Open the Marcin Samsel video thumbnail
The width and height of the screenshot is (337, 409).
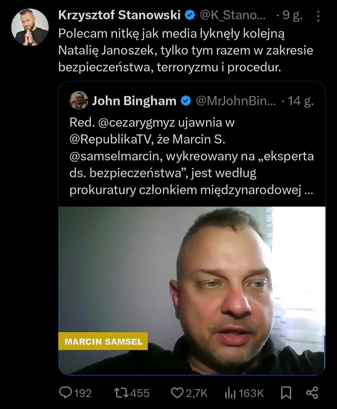tap(192, 291)
